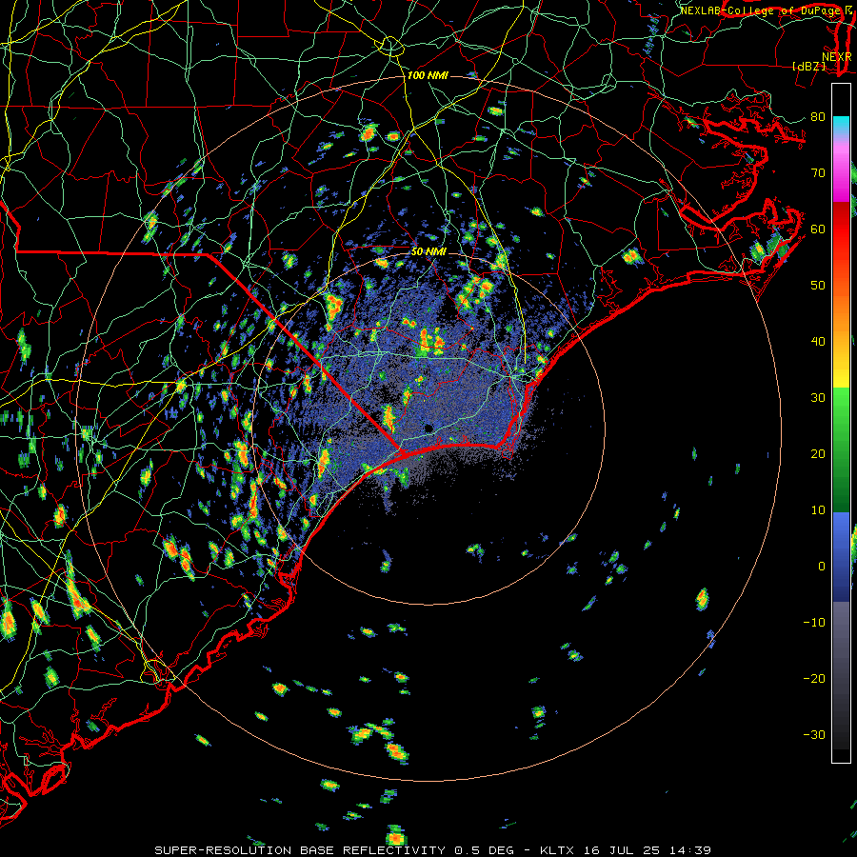857x857 pixels.
Task: Click the -20 value on the dBZ scale
Action: coord(814,678)
